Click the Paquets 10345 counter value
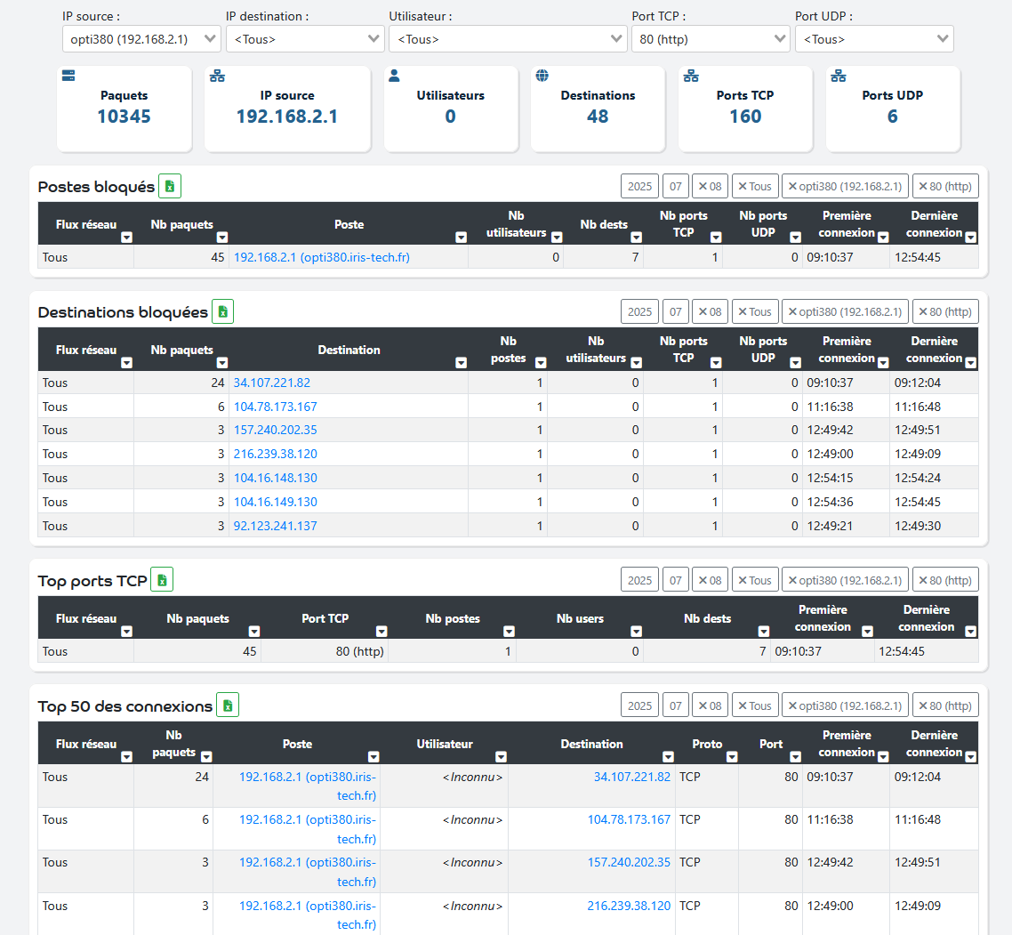 (x=124, y=117)
